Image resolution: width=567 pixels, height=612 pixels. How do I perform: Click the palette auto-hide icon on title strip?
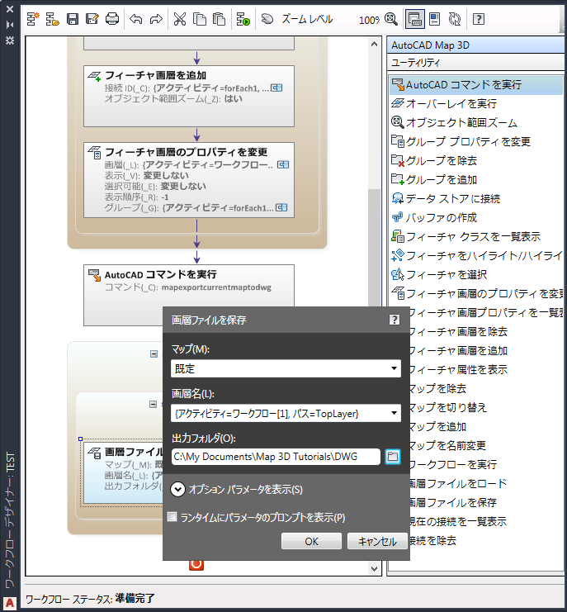[10, 25]
